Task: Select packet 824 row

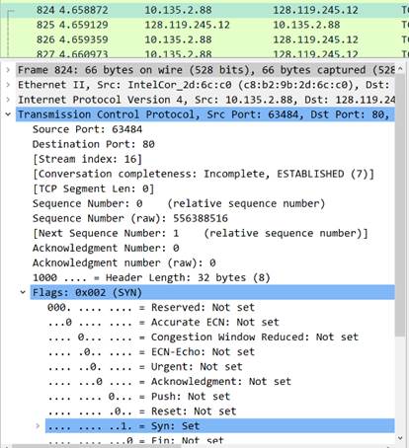Action: [204, 10]
